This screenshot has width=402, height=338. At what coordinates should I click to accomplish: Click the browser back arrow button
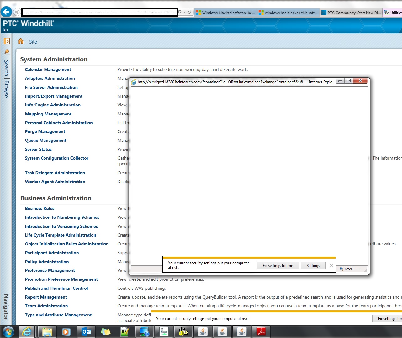pyautogui.click(x=6, y=12)
